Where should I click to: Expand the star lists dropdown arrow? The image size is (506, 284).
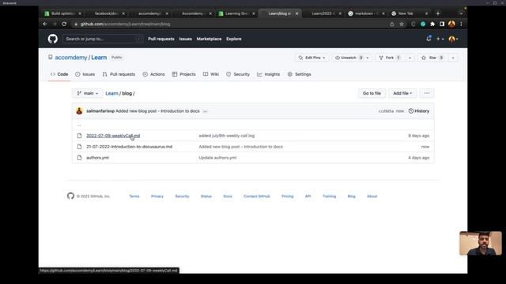point(453,58)
